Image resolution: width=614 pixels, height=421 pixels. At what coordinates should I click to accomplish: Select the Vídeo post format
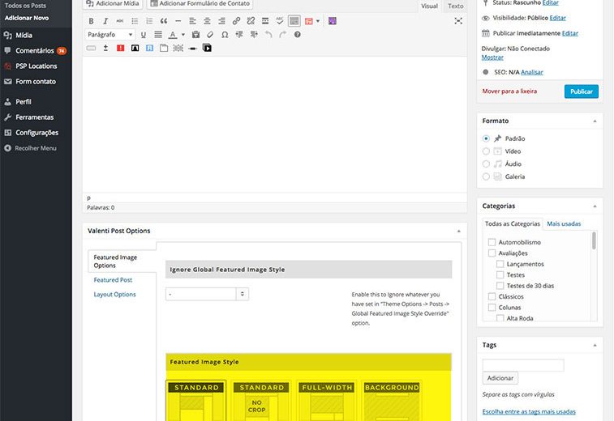pyautogui.click(x=486, y=151)
